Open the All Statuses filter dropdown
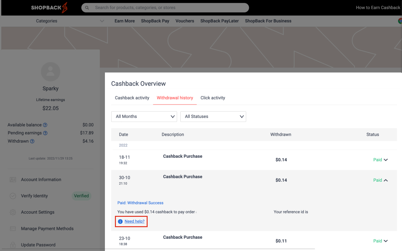This screenshot has height=251, width=402. coord(213,116)
